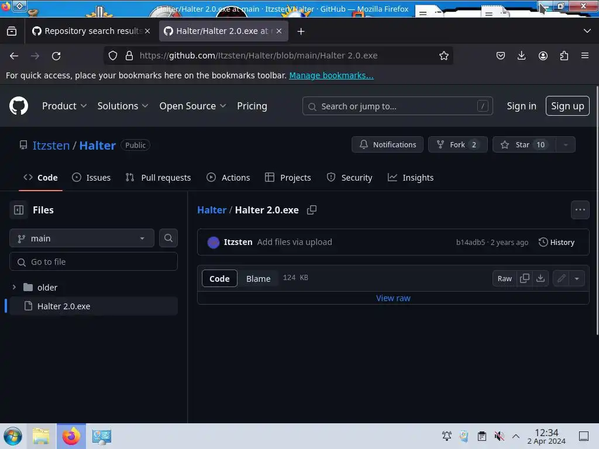Expand the older folder in the tree
Screen dimensions: 599x449
tap(14, 287)
